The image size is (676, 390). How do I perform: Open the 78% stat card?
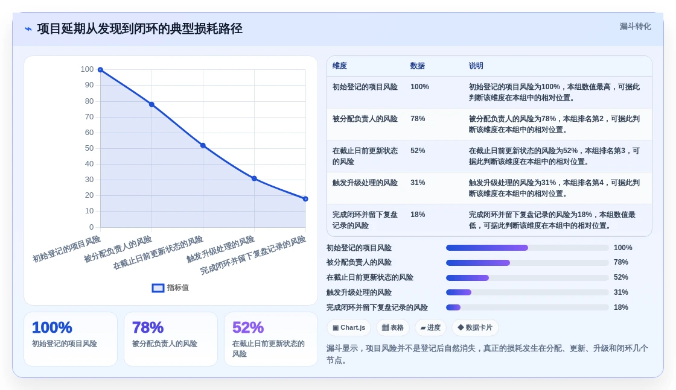click(x=171, y=339)
